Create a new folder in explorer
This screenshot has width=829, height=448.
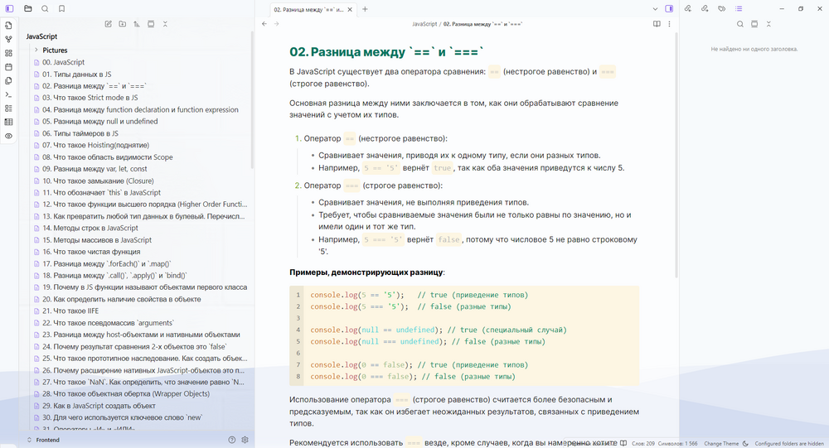pyautogui.click(x=122, y=24)
